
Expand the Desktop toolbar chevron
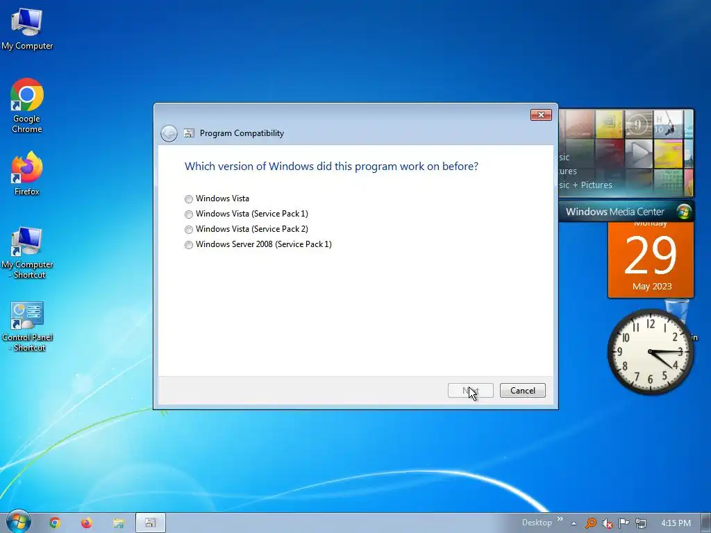pyautogui.click(x=560, y=519)
